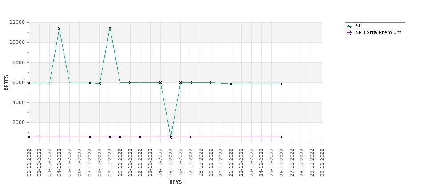Click the 12000 y-axis tick label
The width and height of the screenshot is (433, 190).
pyautogui.click(x=18, y=22)
